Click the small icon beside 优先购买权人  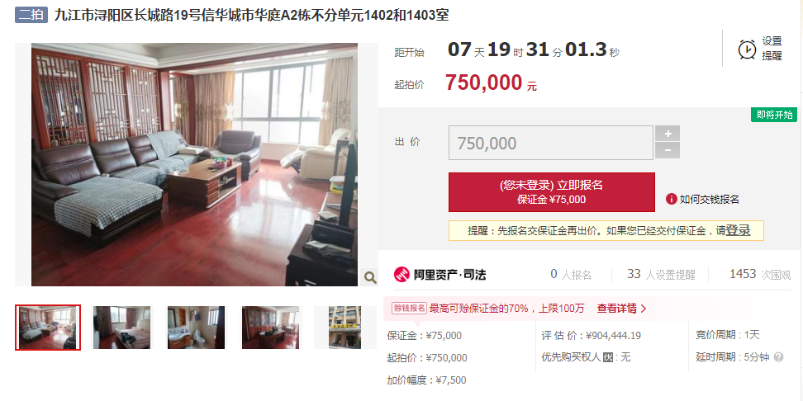(x=608, y=357)
